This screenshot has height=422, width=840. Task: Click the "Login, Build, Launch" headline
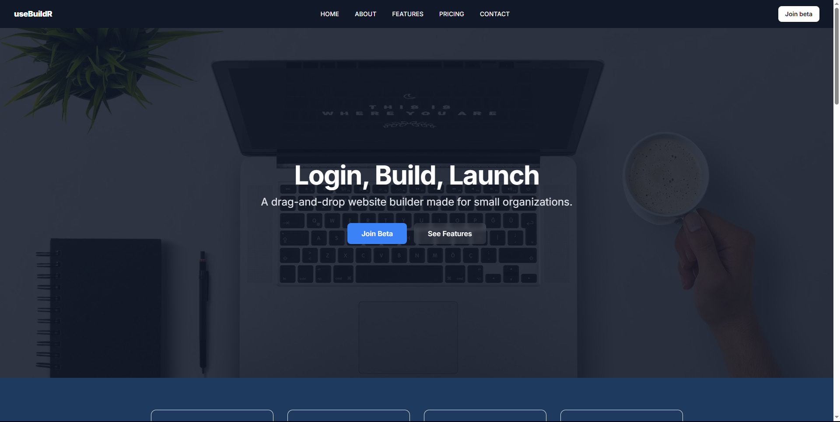[x=416, y=175]
